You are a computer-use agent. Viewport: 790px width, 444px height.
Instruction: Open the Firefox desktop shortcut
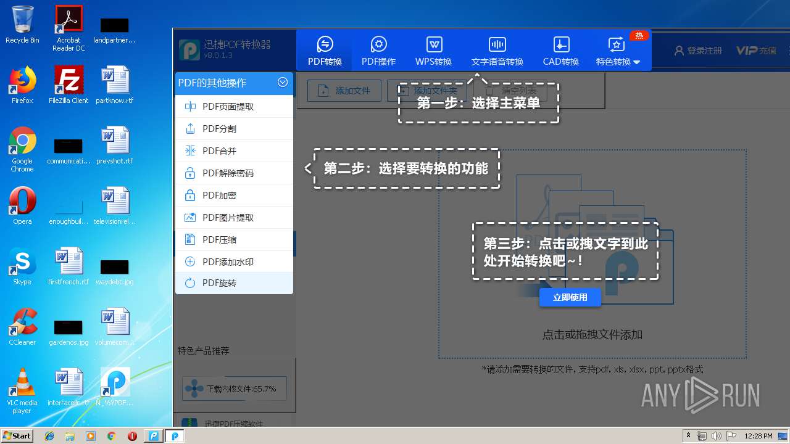(x=22, y=84)
